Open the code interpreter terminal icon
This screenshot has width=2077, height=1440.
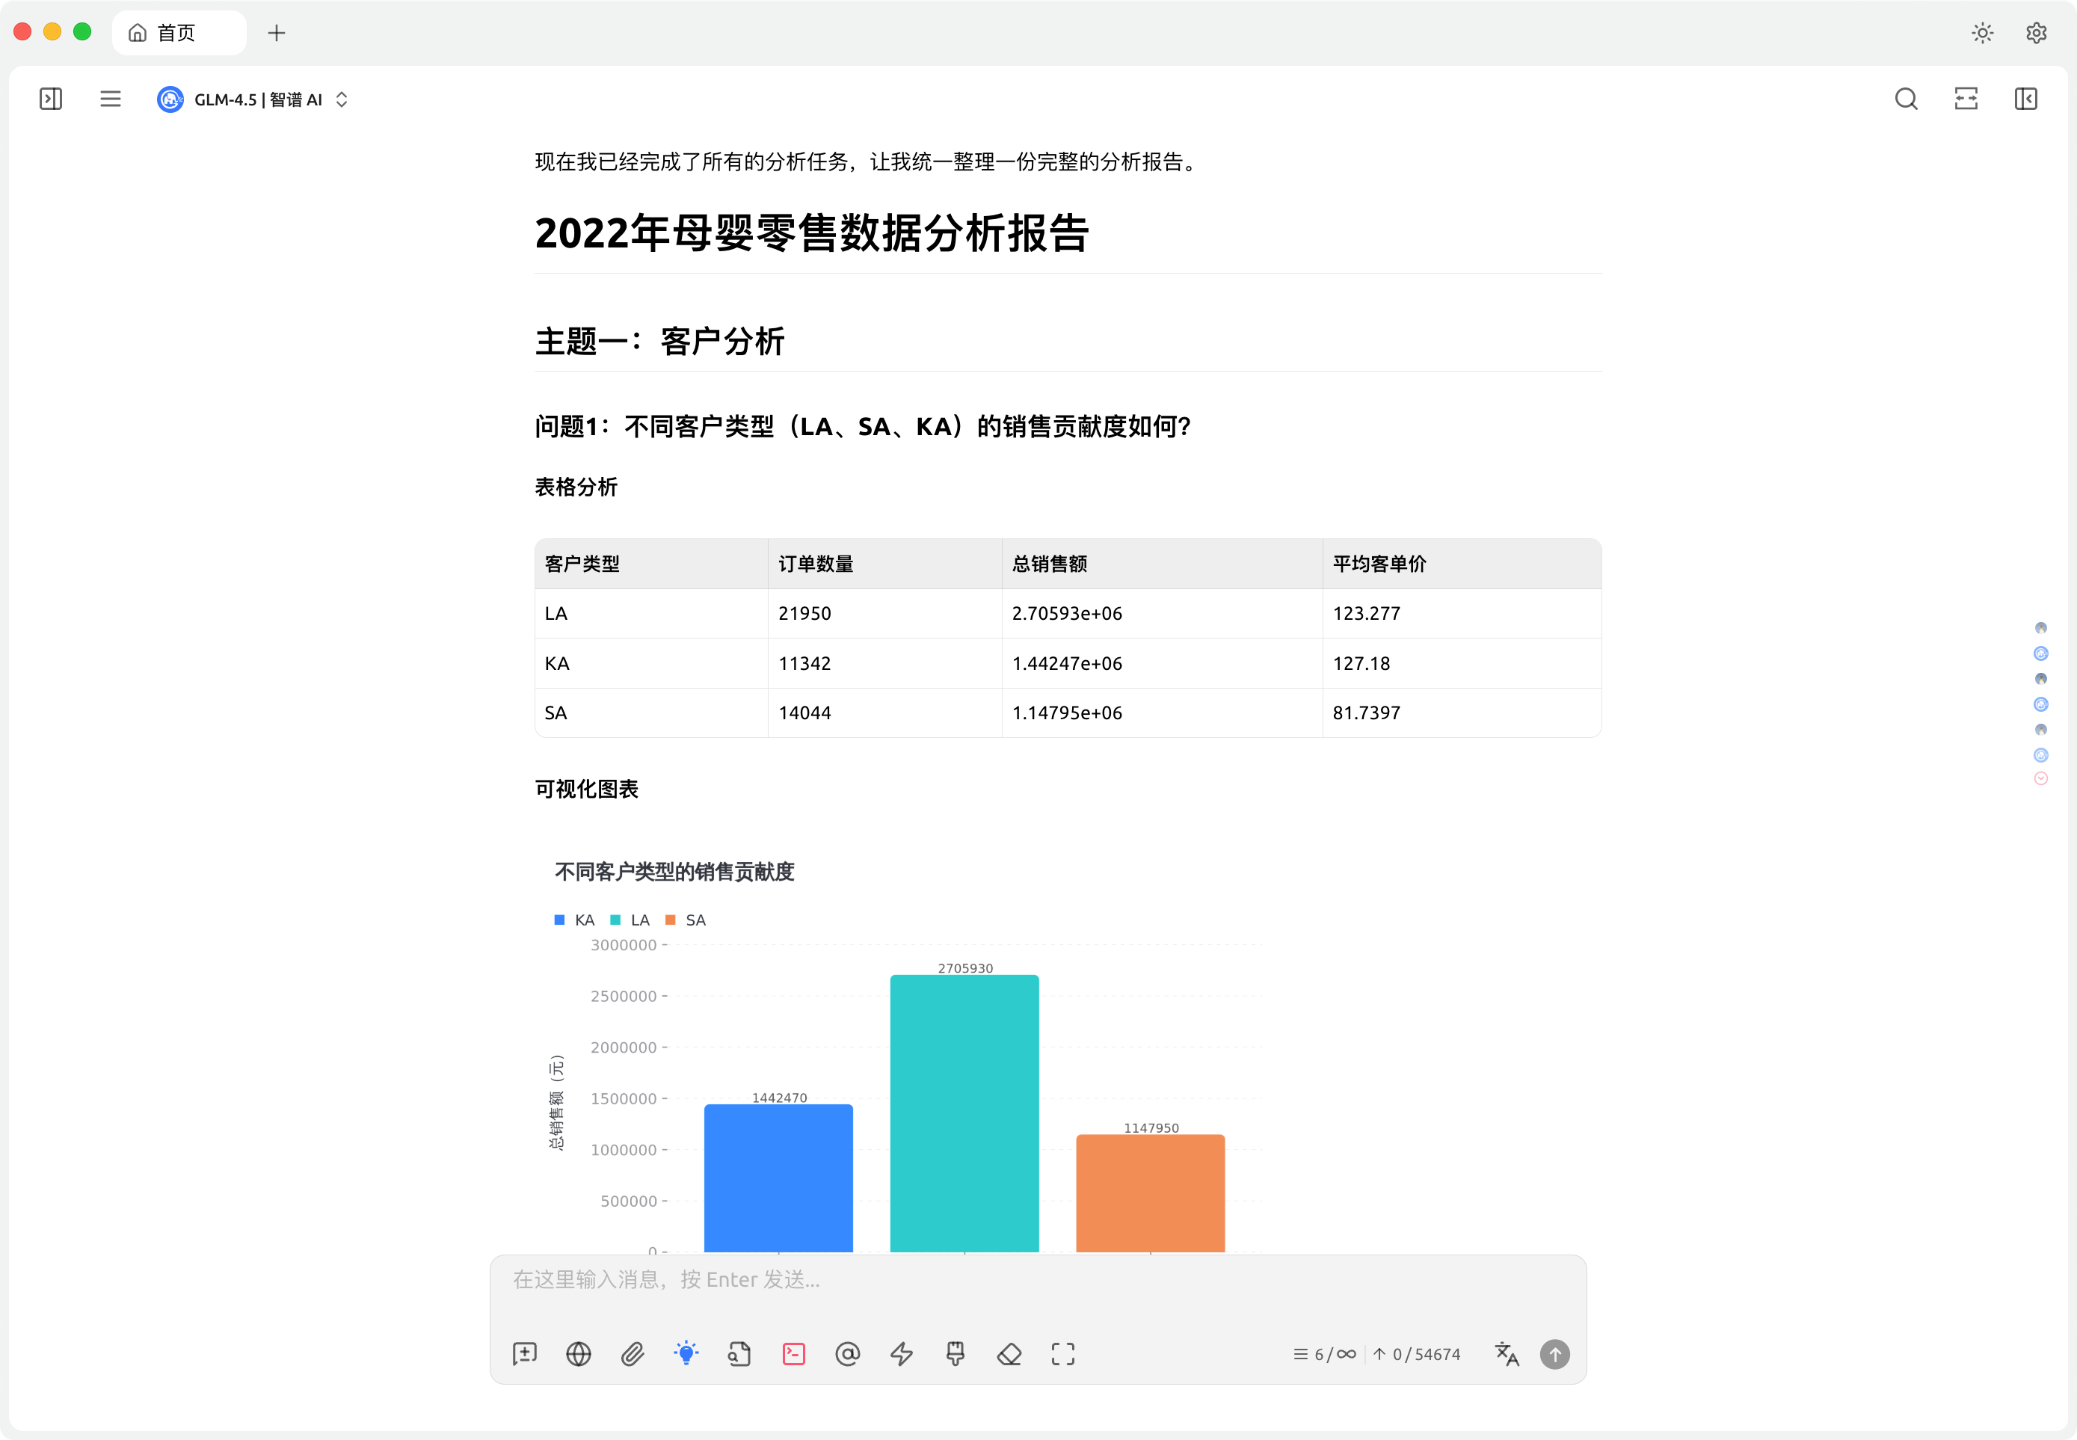coord(793,1353)
